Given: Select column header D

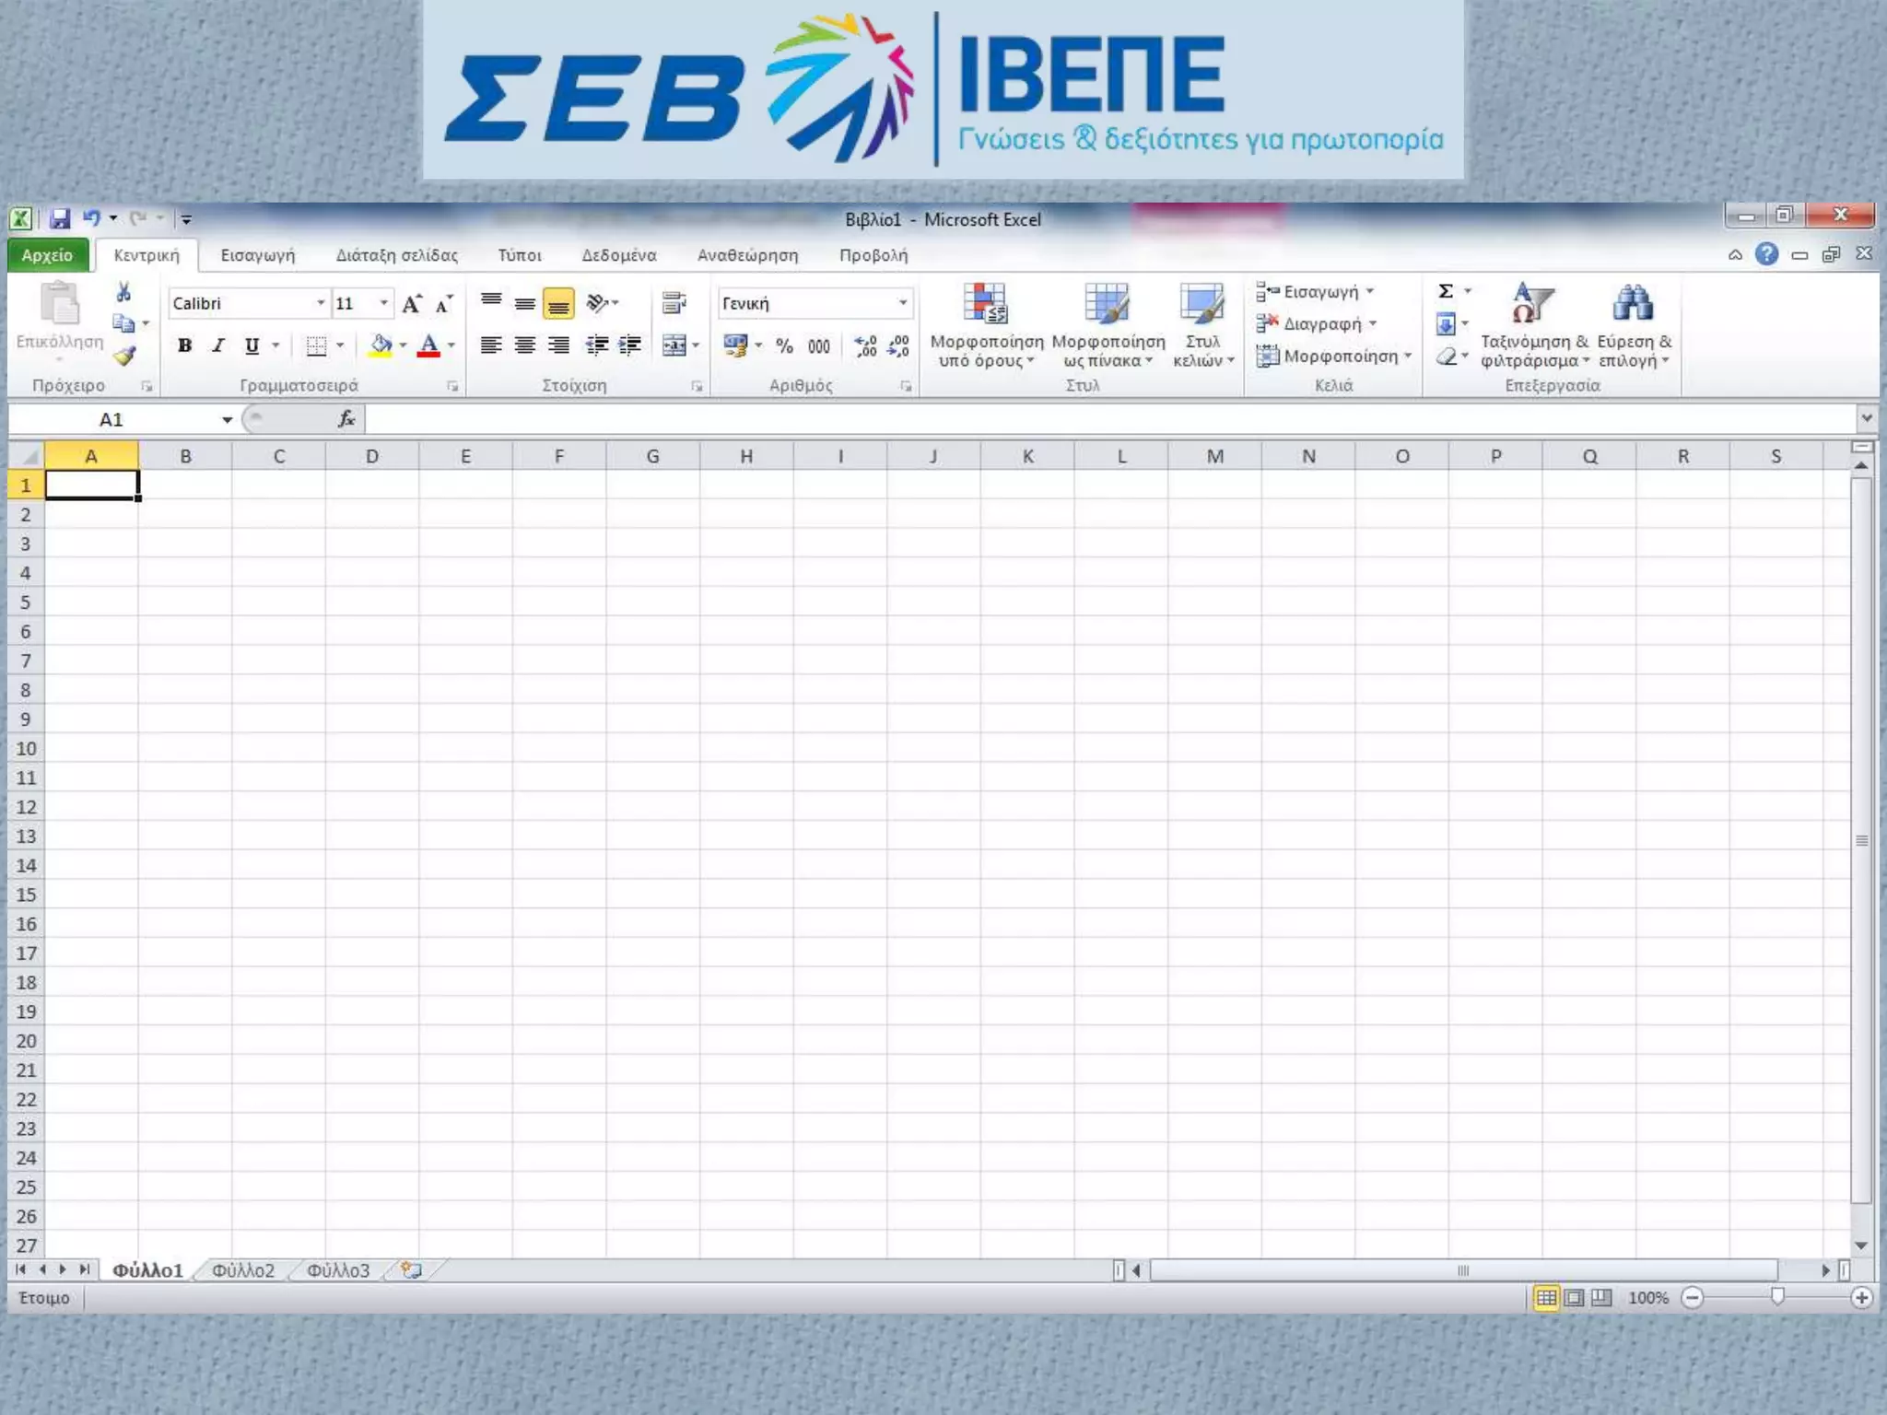Looking at the screenshot, I should coord(372,456).
